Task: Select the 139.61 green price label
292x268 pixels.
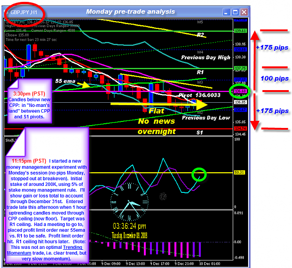Action: 241,31
